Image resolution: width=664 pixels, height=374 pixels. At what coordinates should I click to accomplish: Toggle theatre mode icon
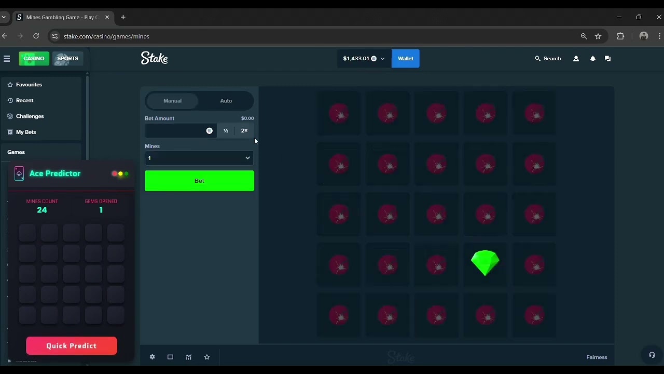tap(170, 357)
